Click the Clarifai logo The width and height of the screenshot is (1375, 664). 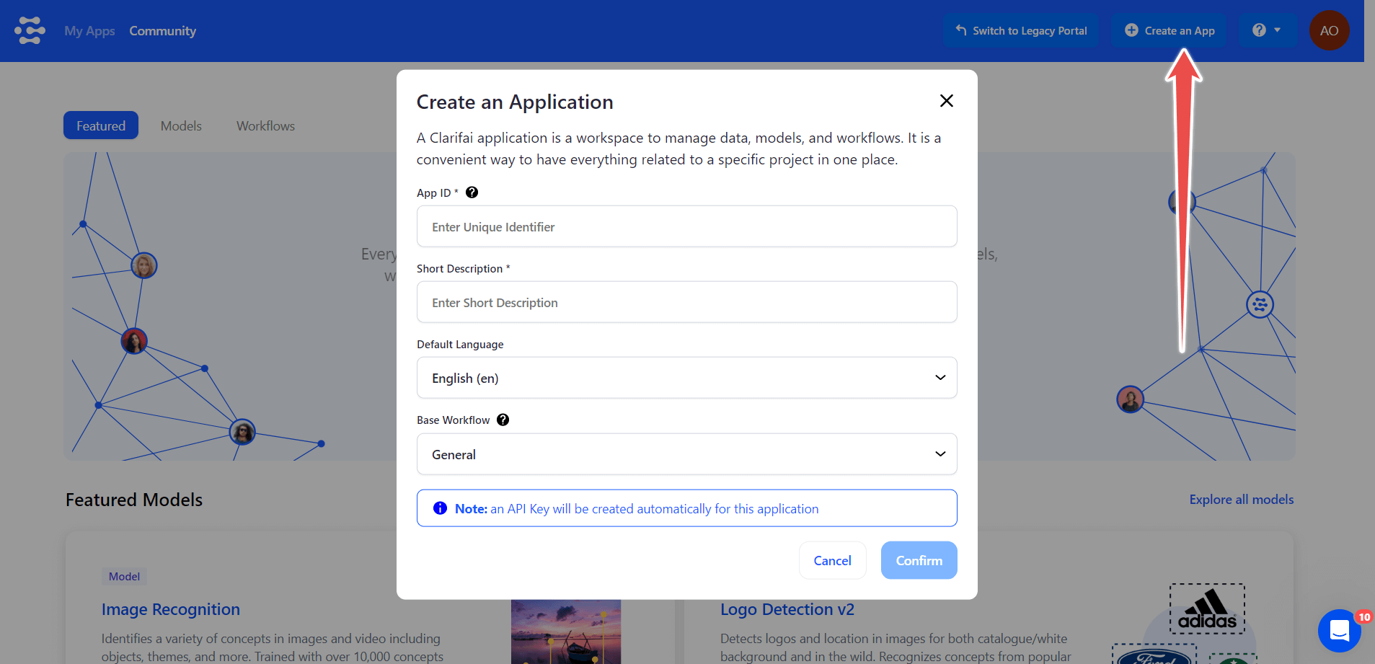pos(29,30)
